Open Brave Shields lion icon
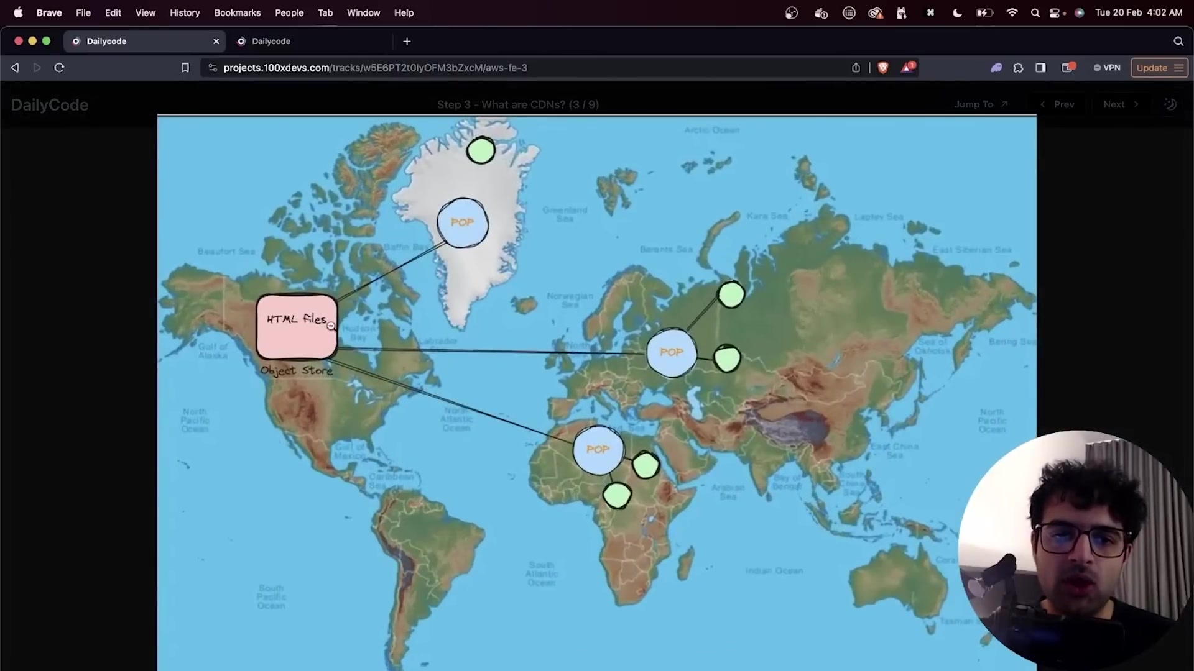The image size is (1194, 671). coord(882,68)
